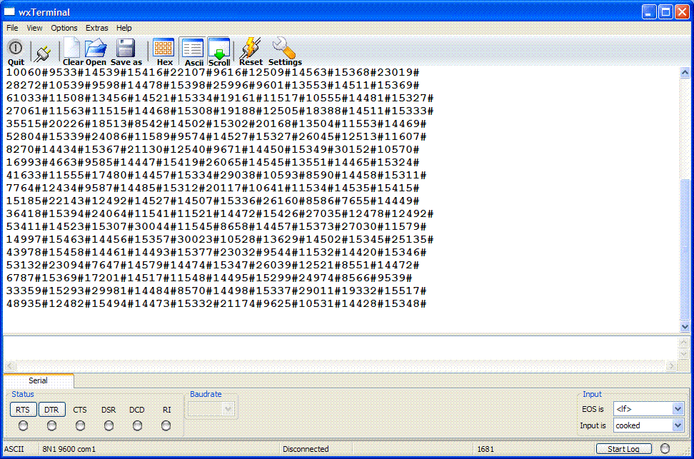Click the output scrollbar up arrow

pyautogui.click(x=685, y=73)
